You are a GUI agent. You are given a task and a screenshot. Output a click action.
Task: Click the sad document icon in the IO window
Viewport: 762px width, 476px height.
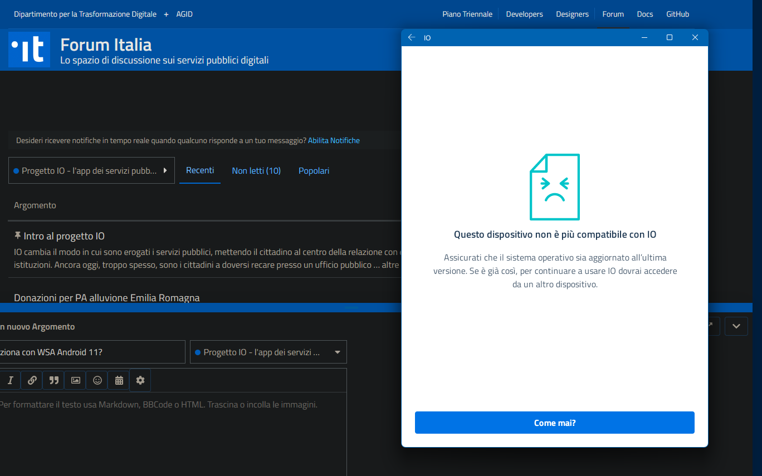pos(555,187)
